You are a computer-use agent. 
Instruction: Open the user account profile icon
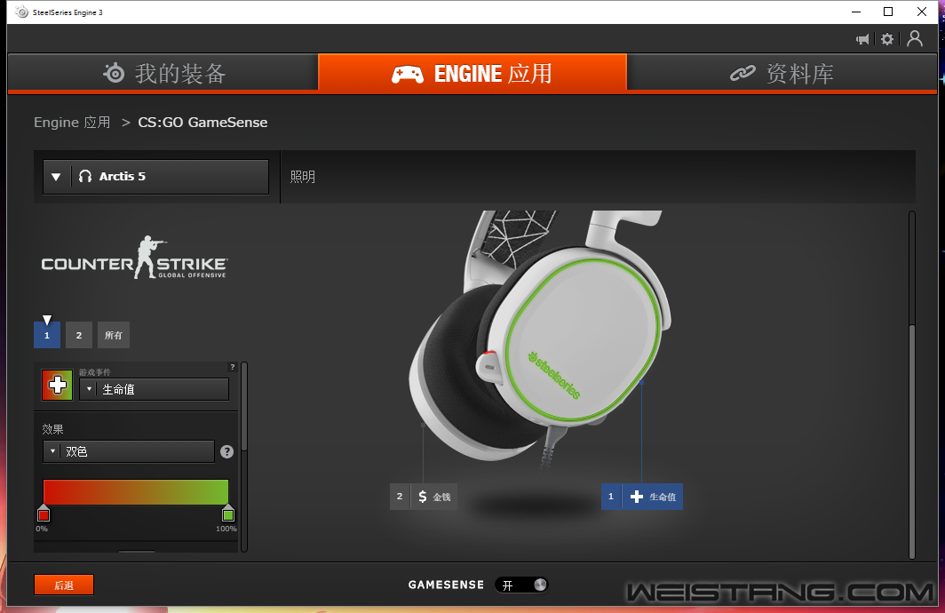pos(914,38)
